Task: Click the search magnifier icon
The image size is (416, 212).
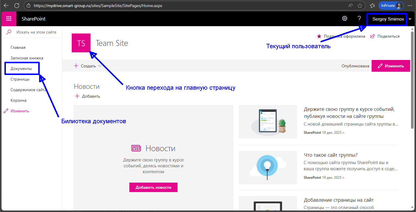Action: 9,32
